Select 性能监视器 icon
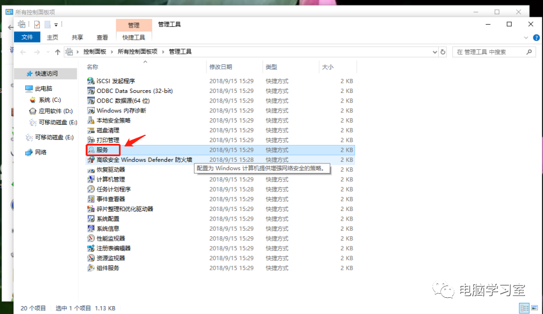543x314 pixels. coord(91,238)
